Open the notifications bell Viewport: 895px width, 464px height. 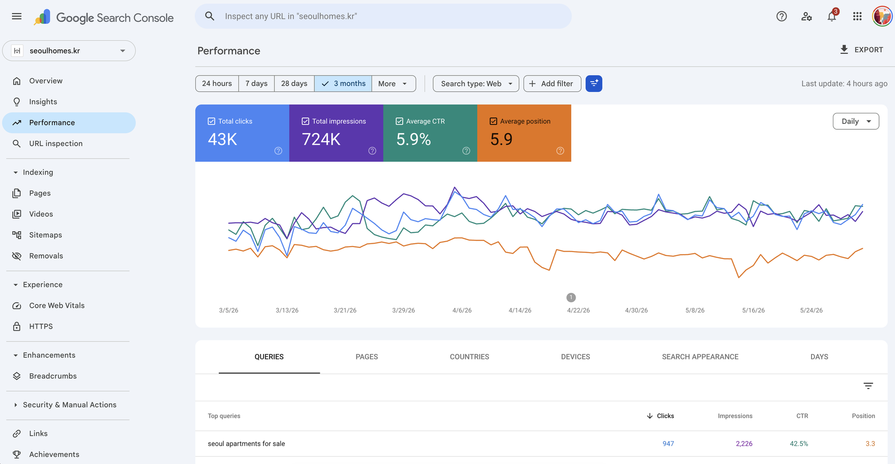[832, 16]
